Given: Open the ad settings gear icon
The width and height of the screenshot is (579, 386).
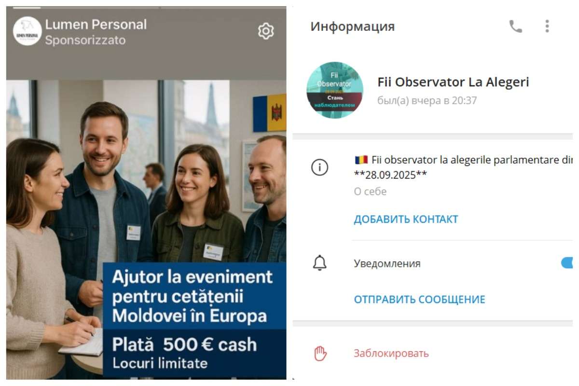Looking at the screenshot, I should pyautogui.click(x=266, y=31).
